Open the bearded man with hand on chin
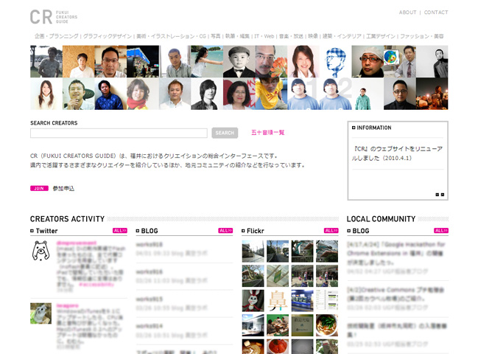Viewport: 478px width, 354px height. point(78,94)
